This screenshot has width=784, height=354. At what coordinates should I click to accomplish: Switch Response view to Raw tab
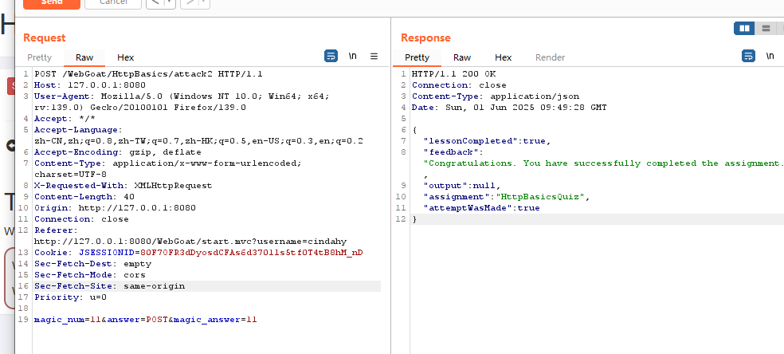[x=462, y=57]
